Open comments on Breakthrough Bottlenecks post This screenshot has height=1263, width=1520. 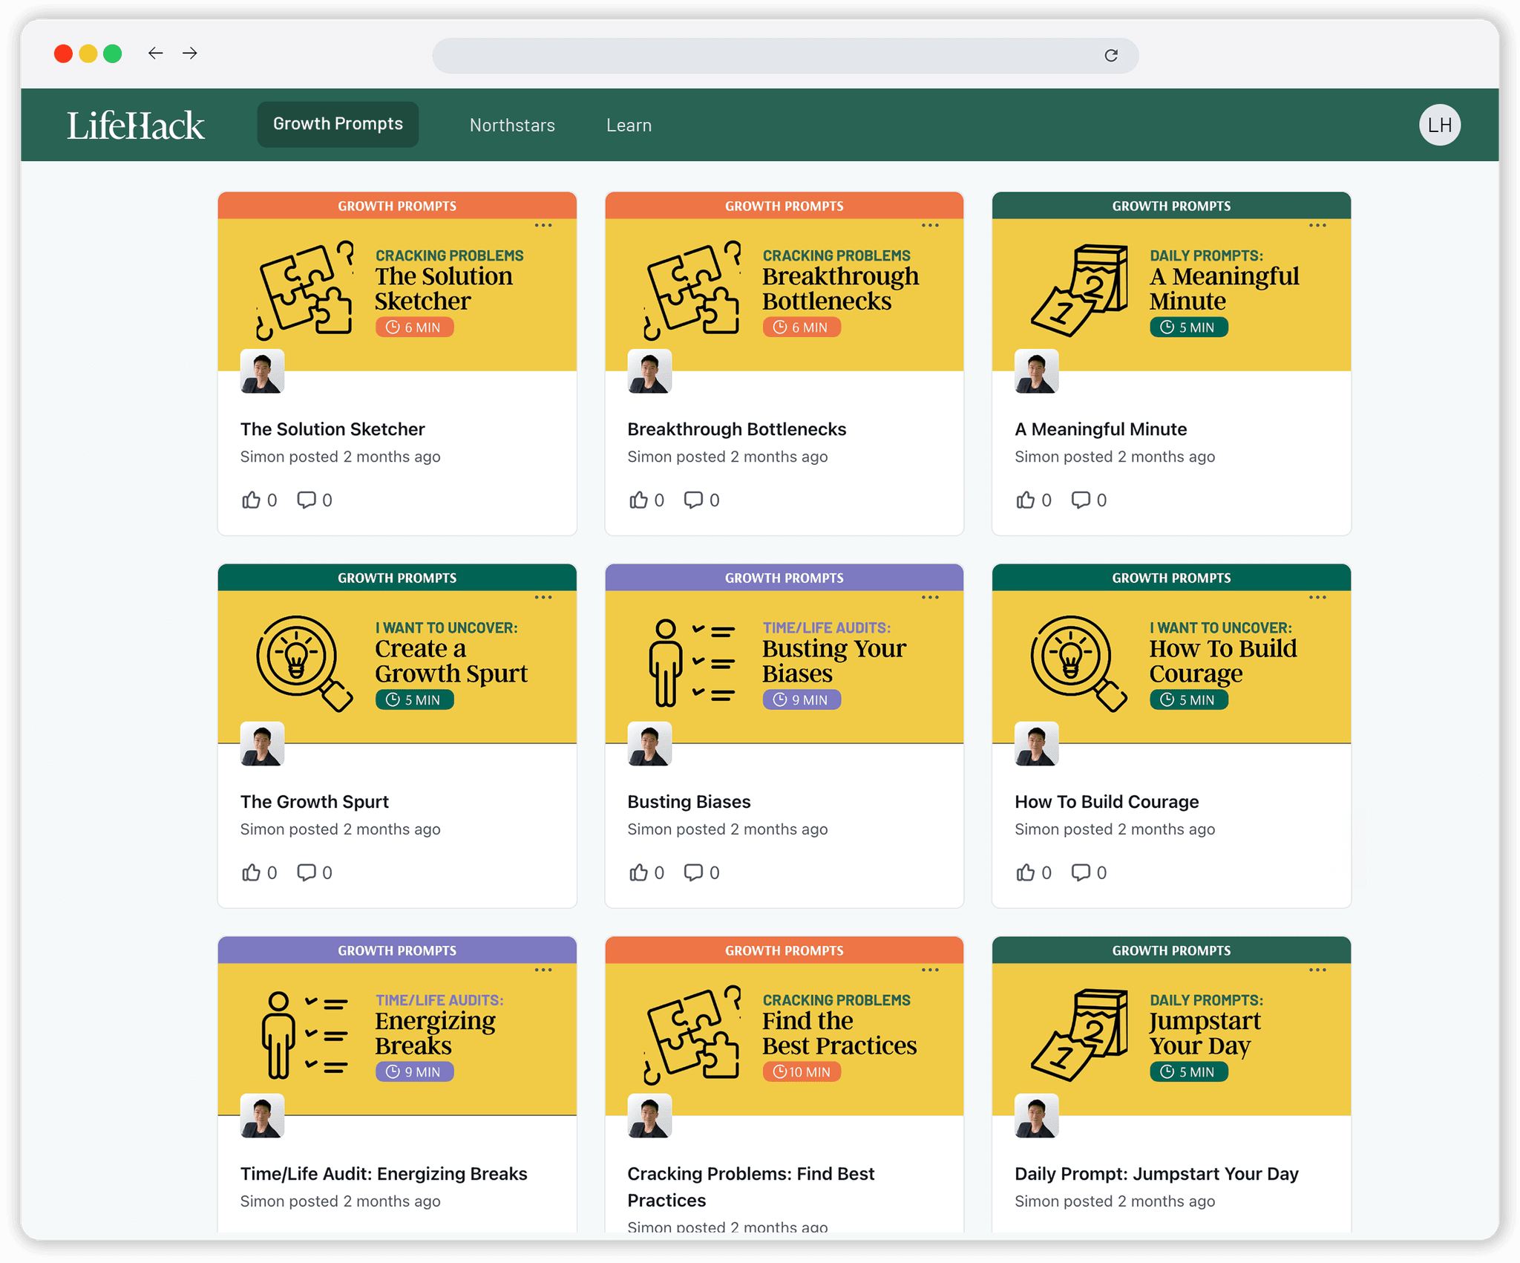point(693,500)
